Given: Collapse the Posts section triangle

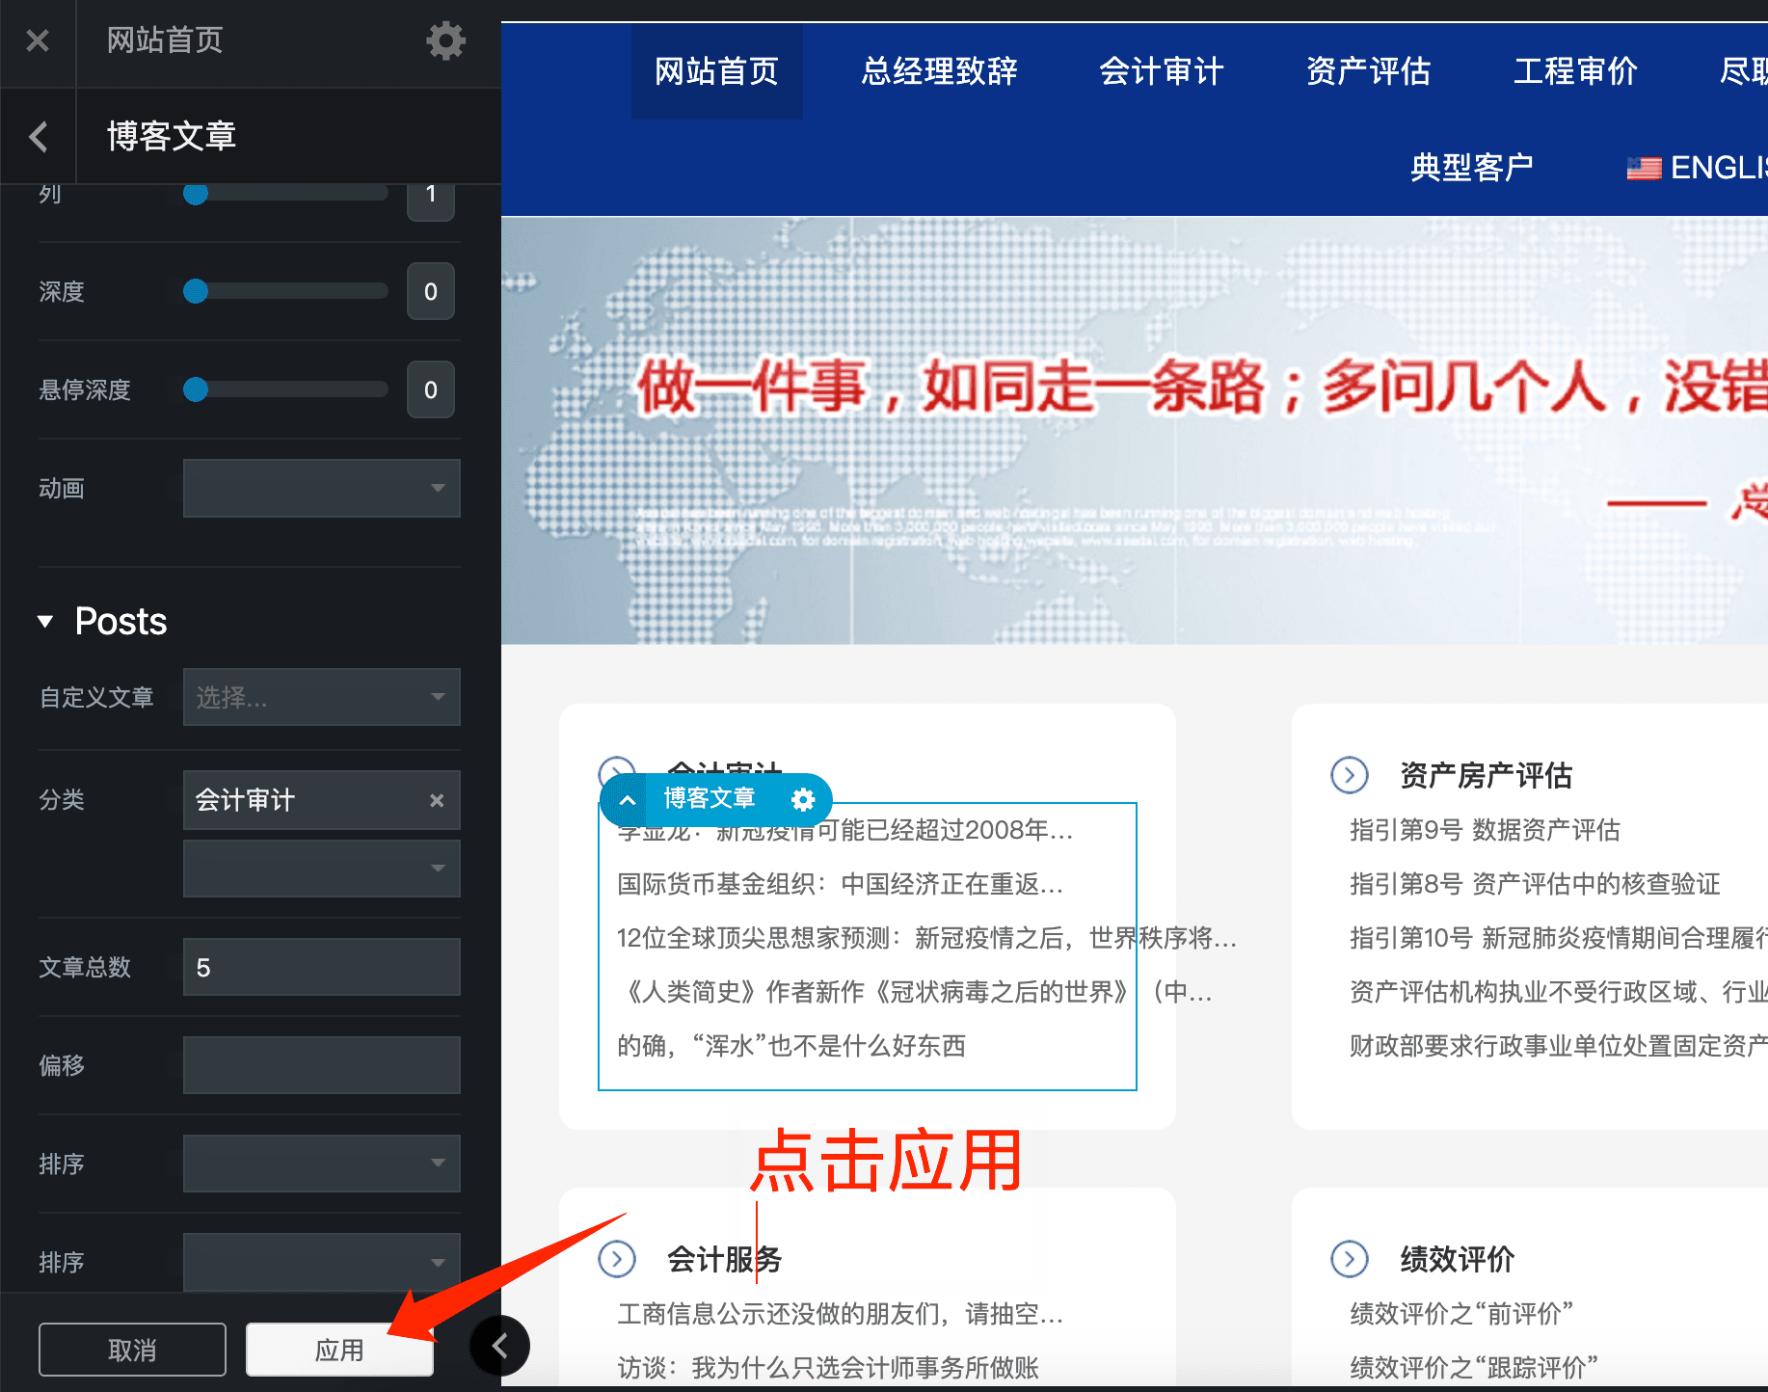Looking at the screenshot, I should (45, 622).
